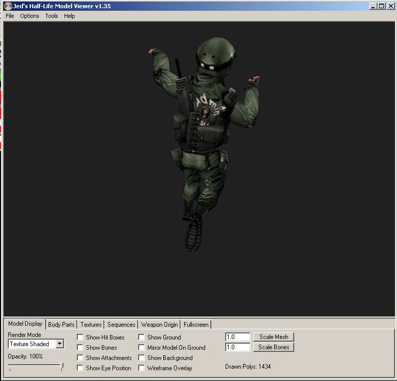Viewport: 397px width, 381px height.
Task: Open the File menu
Action: click(10, 16)
